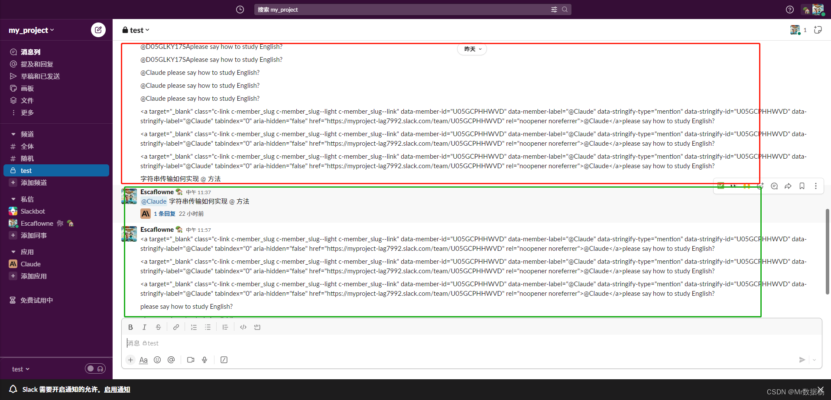The image size is (831, 400).
Task: Click the search my_project box
Action: pos(412,10)
